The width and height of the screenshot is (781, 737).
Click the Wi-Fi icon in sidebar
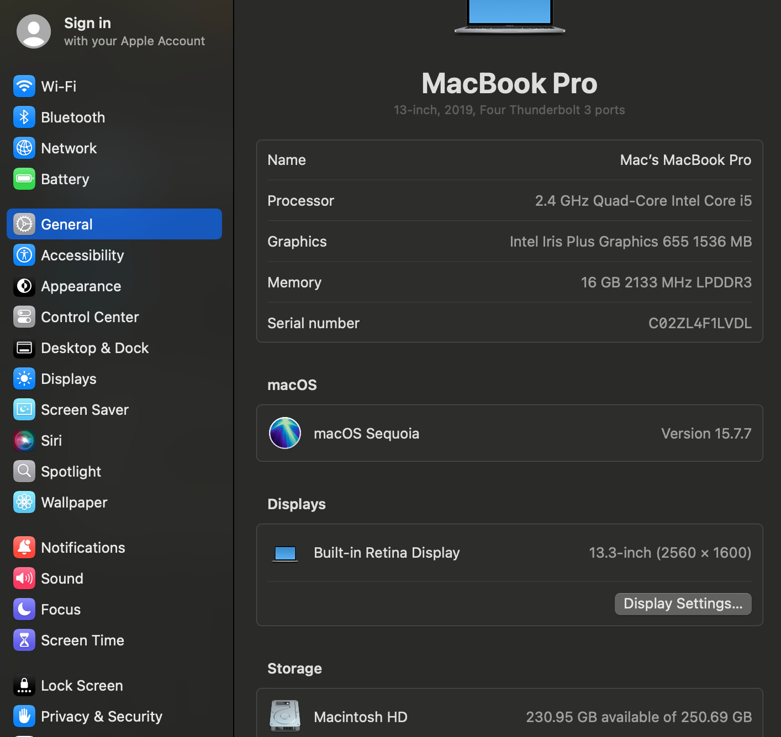click(24, 86)
